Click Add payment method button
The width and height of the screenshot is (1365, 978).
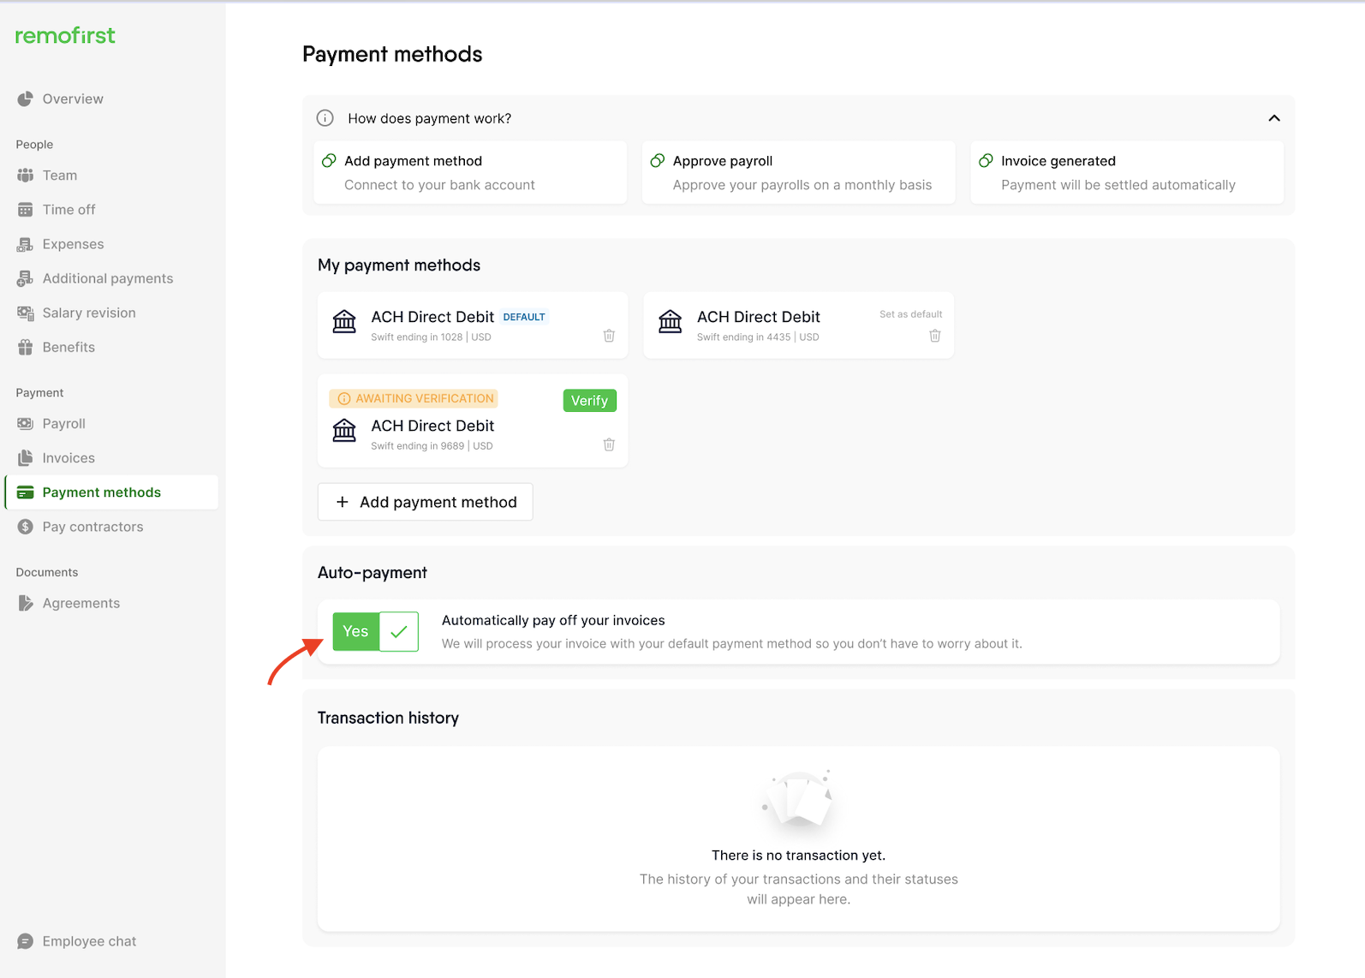[x=426, y=502]
